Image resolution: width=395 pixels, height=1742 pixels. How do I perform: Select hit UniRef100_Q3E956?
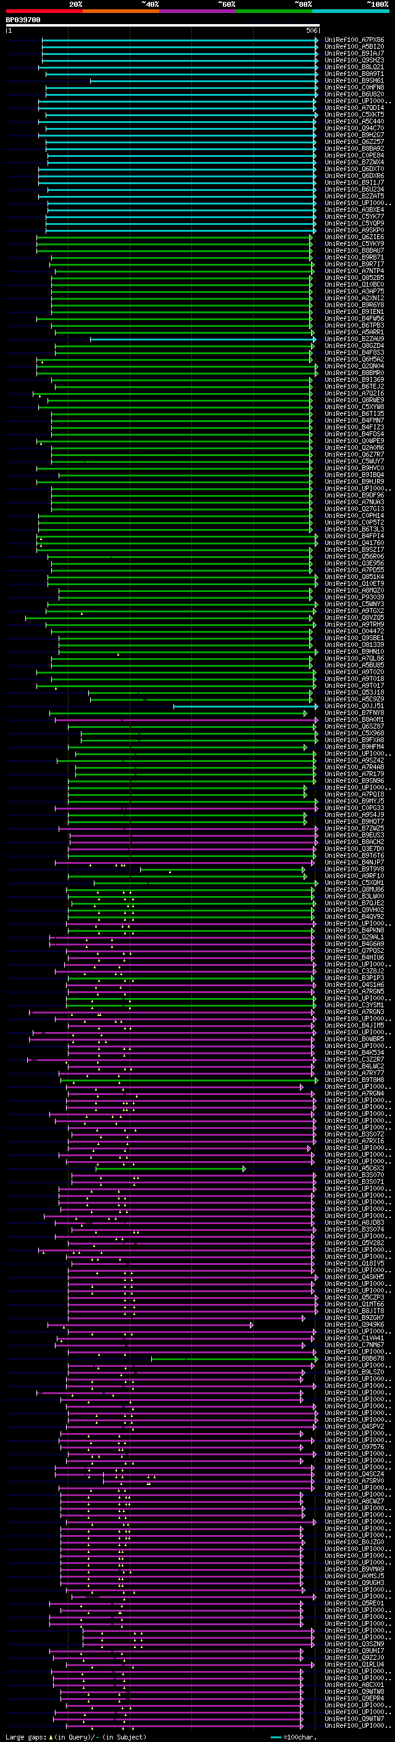coord(354,564)
